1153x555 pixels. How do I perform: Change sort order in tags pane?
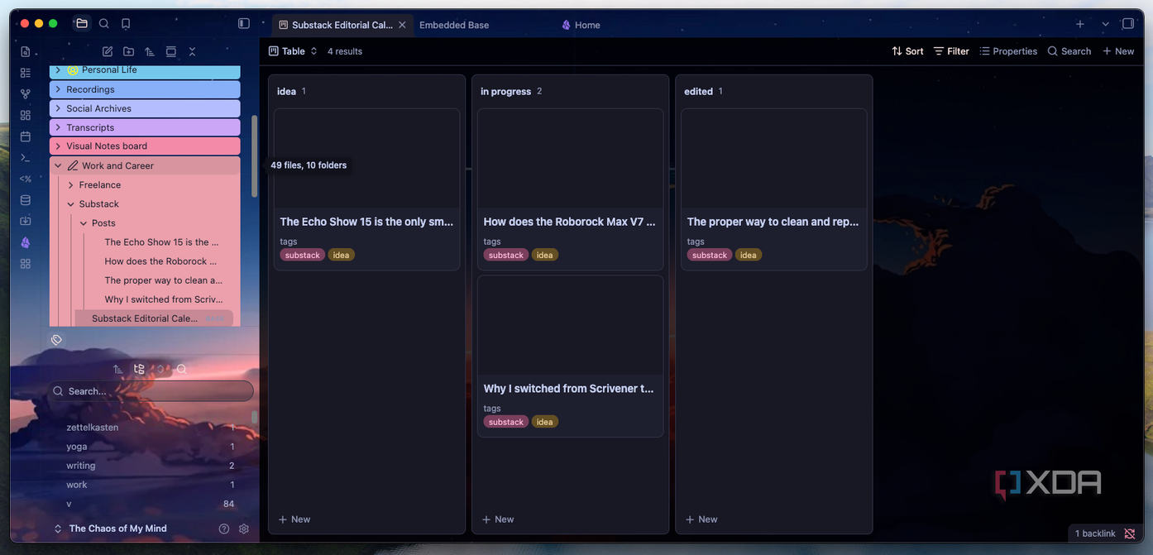coord(117,369)
